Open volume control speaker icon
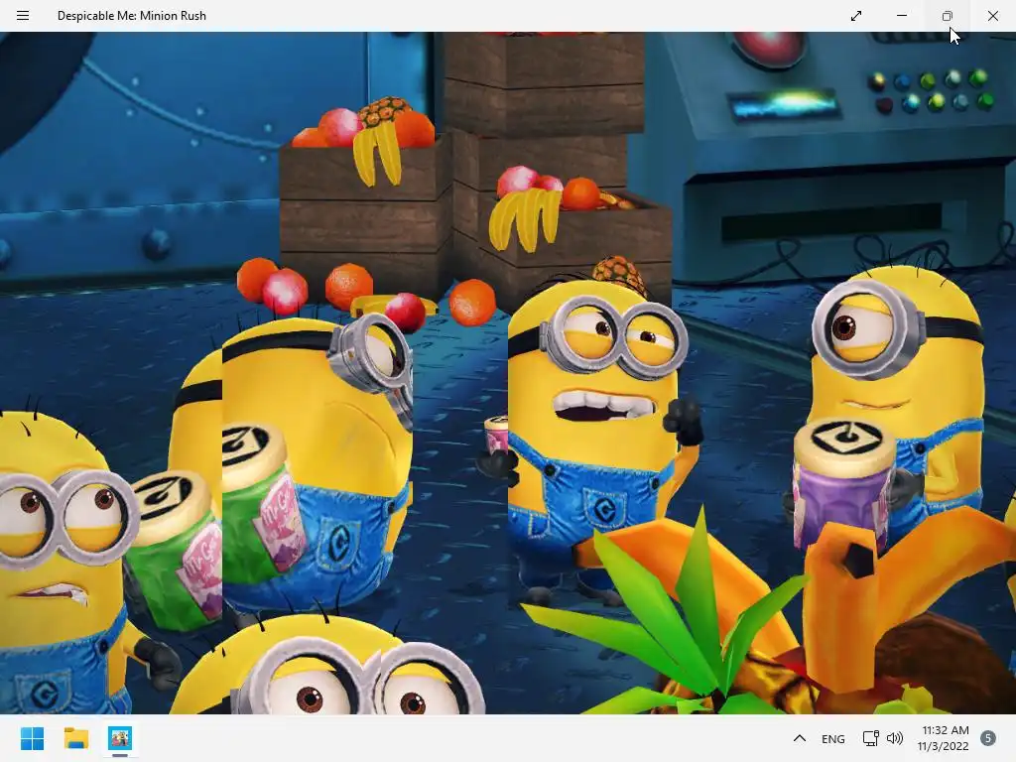This screenshot has height=762, width=1016. click(x=895, y=738)
